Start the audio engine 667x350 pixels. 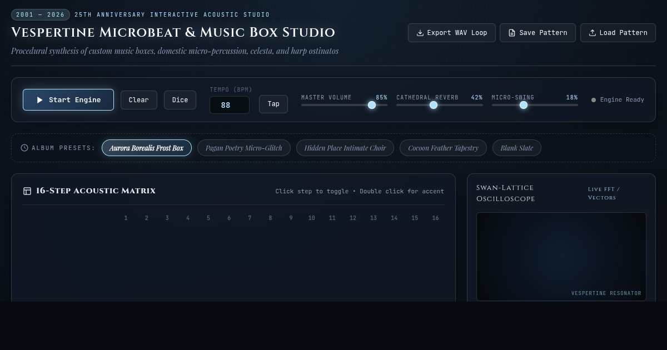[68, 100]
